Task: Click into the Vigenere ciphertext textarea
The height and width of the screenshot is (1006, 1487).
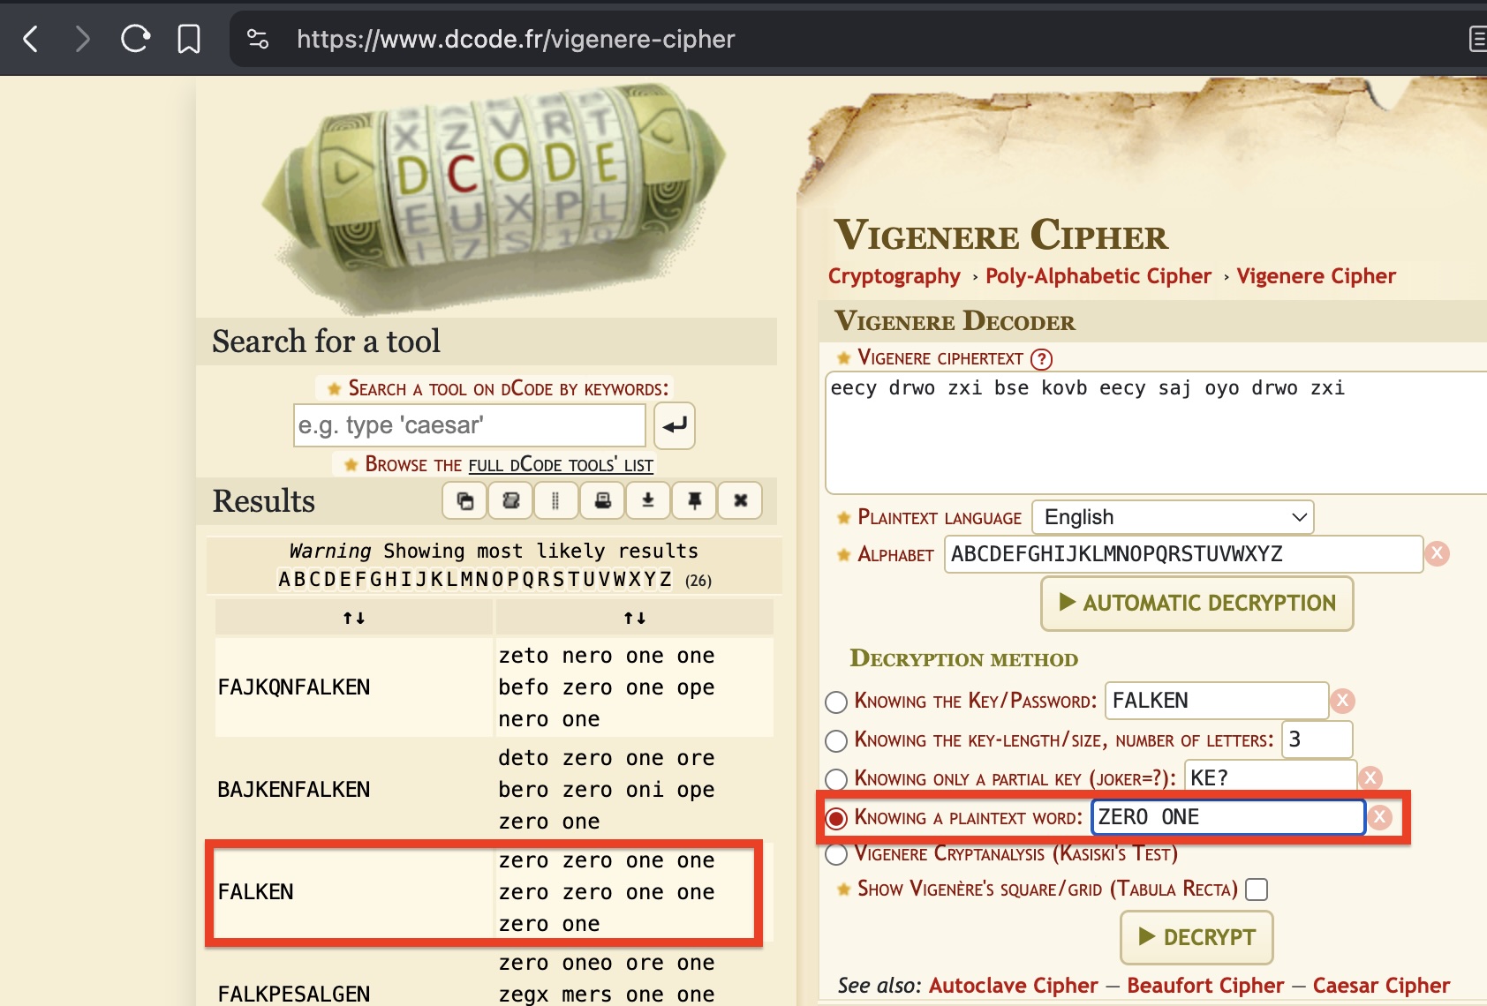Action: [1156, 432]
